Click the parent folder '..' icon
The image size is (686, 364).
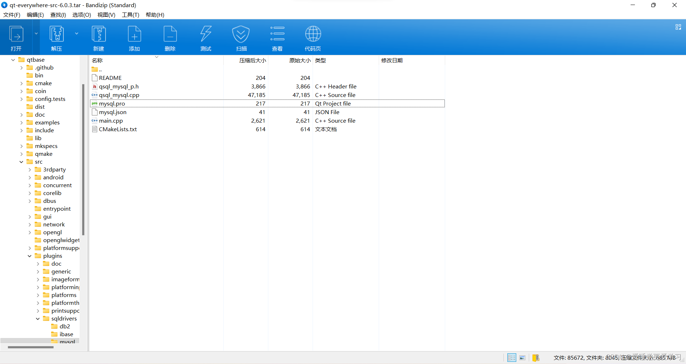[95, 69]
